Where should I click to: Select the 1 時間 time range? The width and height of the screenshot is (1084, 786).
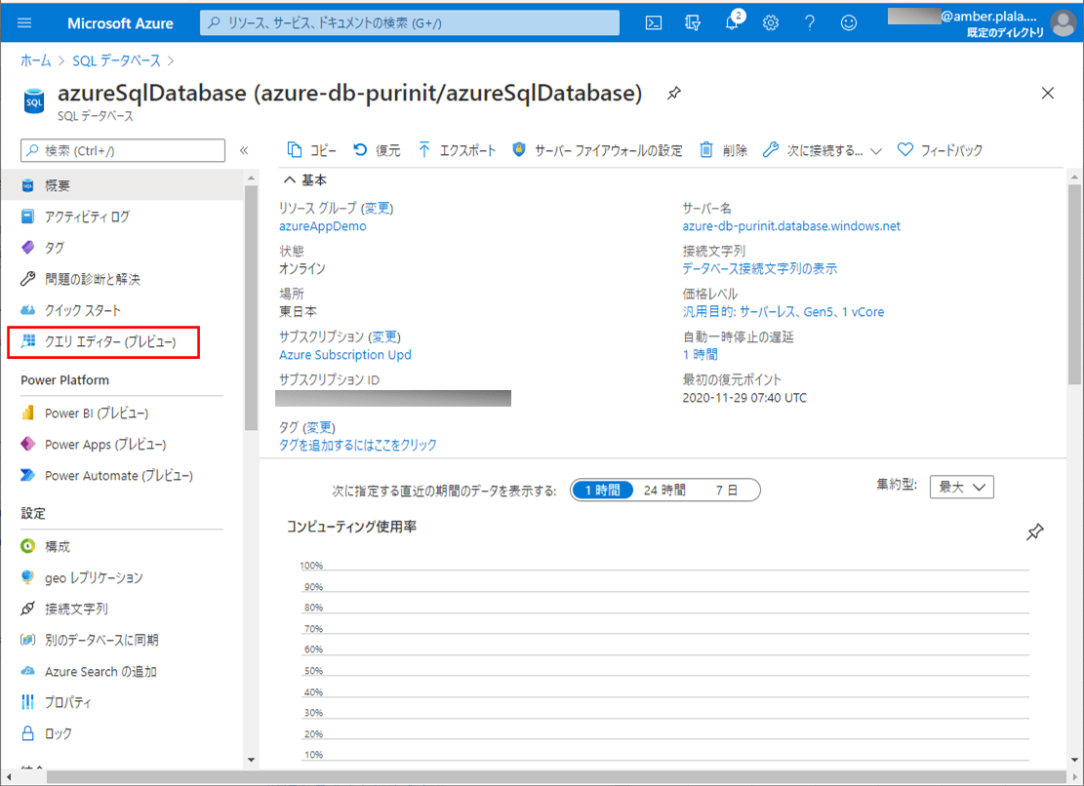click(x=602, y=490)
